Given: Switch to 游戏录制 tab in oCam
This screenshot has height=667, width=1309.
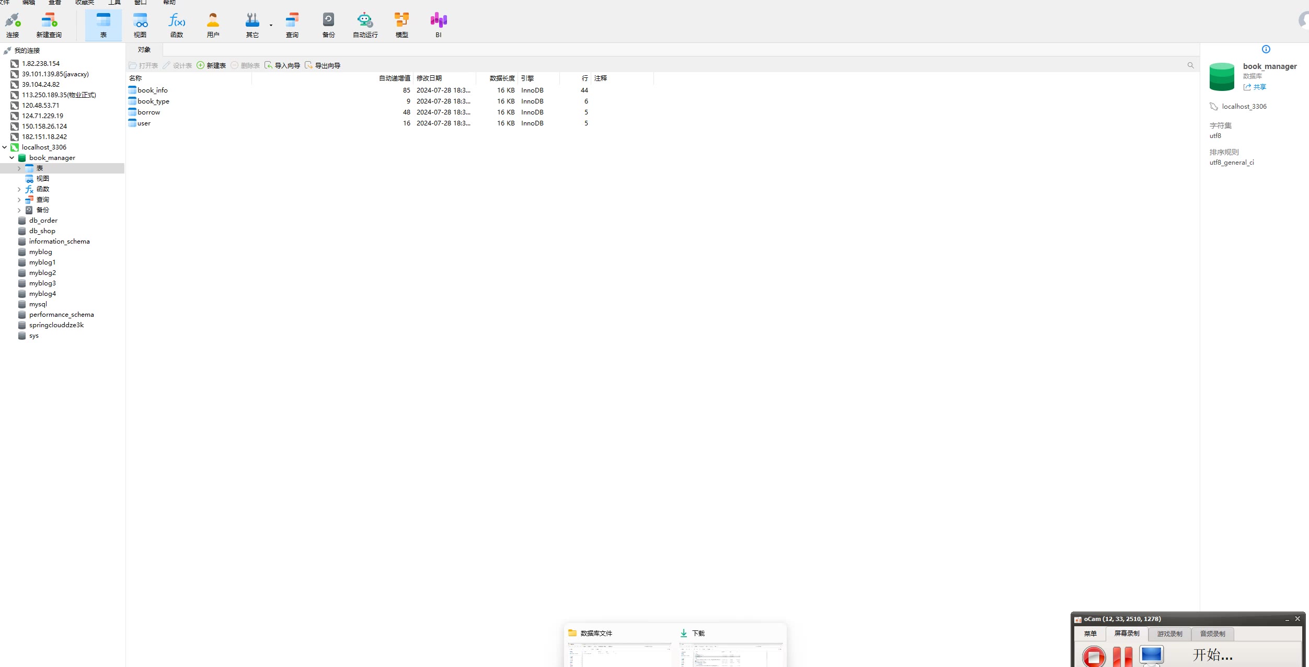Looking at the screenshot, I should (x=1169, y=634).
